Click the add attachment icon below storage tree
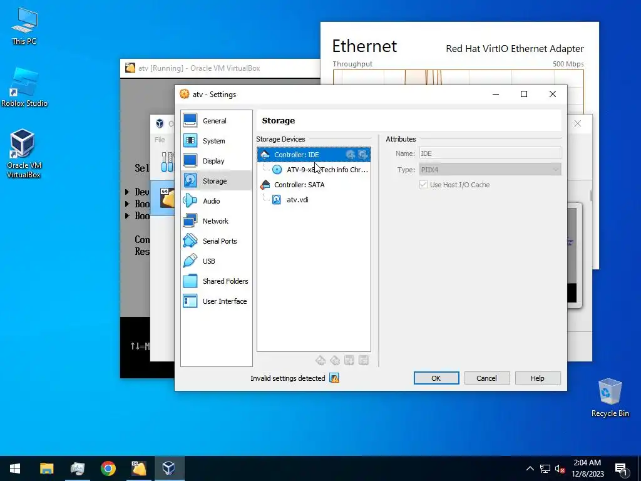The height and width of the screenshot is (481, 641). (x=349, y=360)
